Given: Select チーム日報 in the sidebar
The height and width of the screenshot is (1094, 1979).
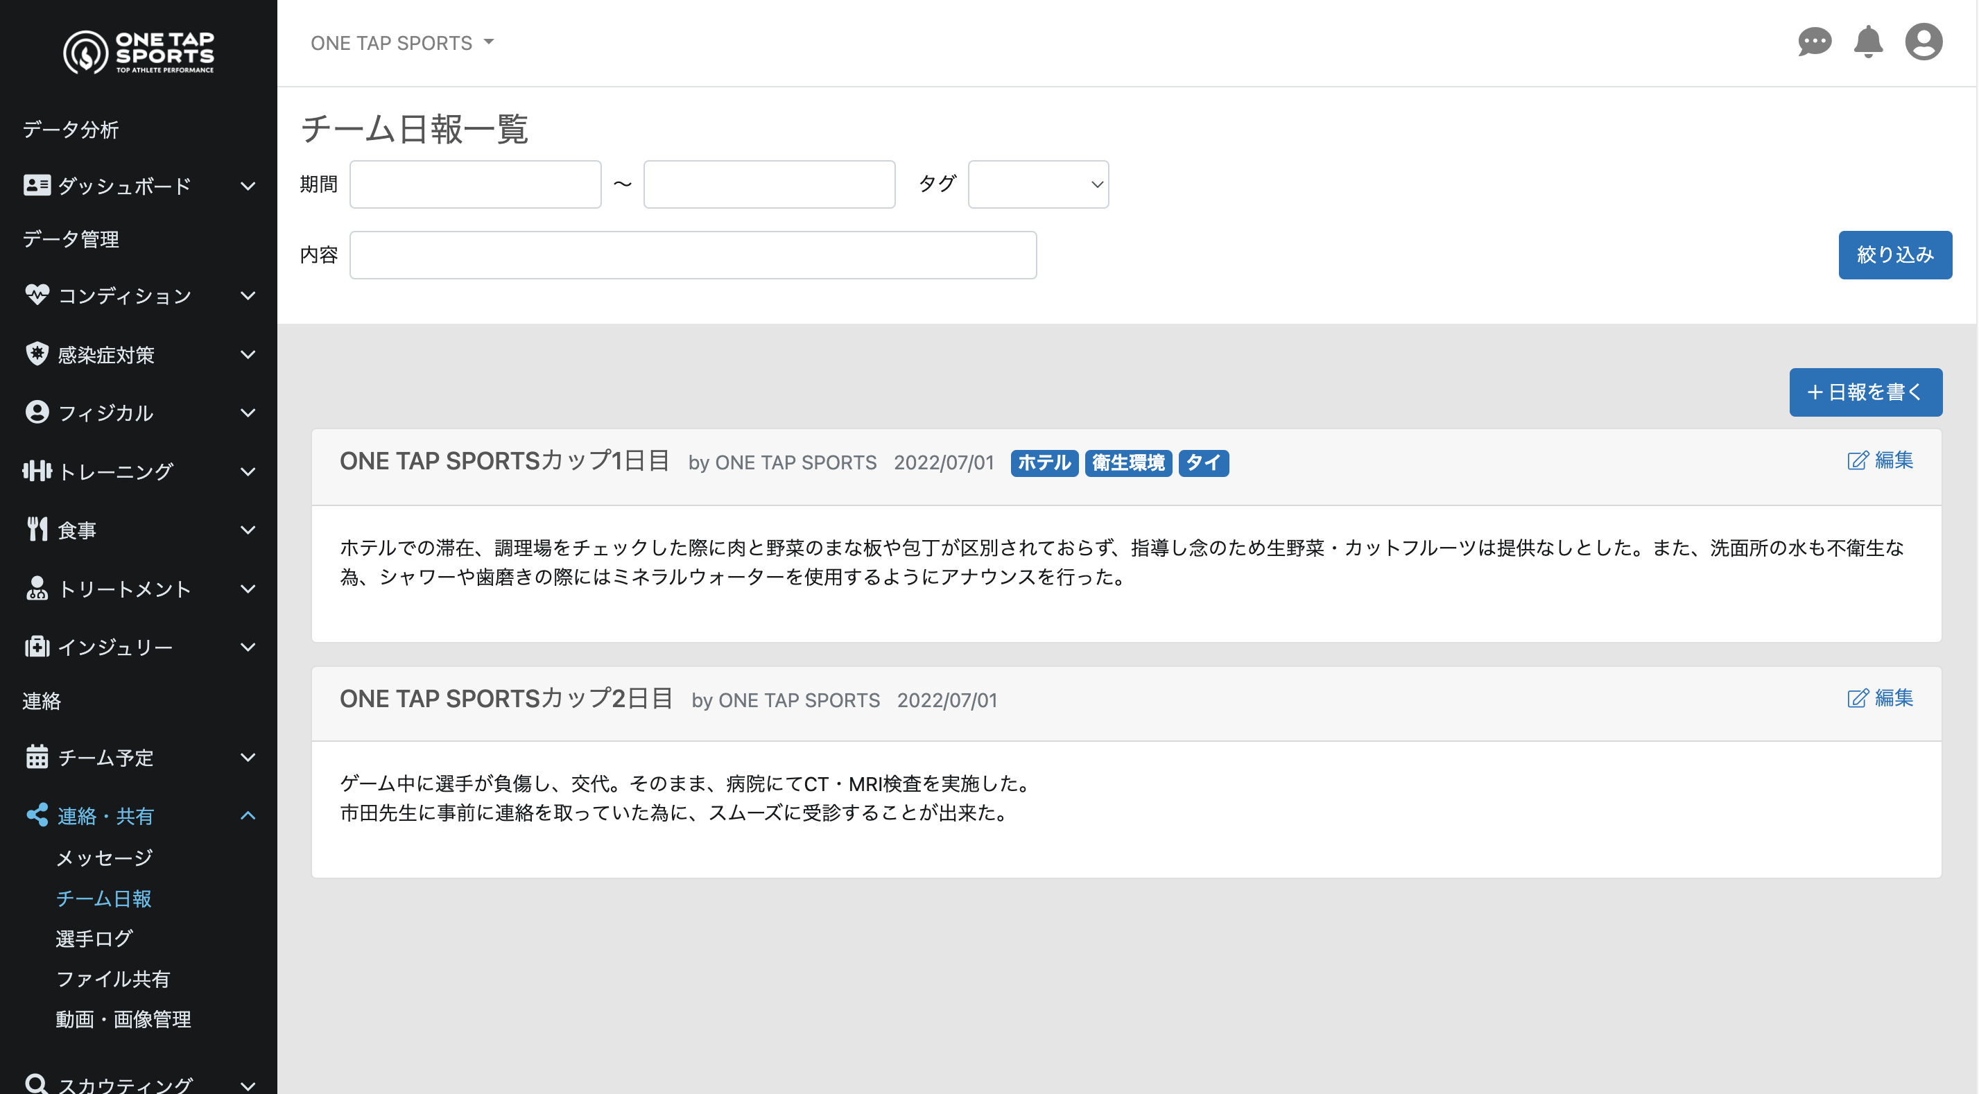Looking at the screenshot, I should pos(104,898).
